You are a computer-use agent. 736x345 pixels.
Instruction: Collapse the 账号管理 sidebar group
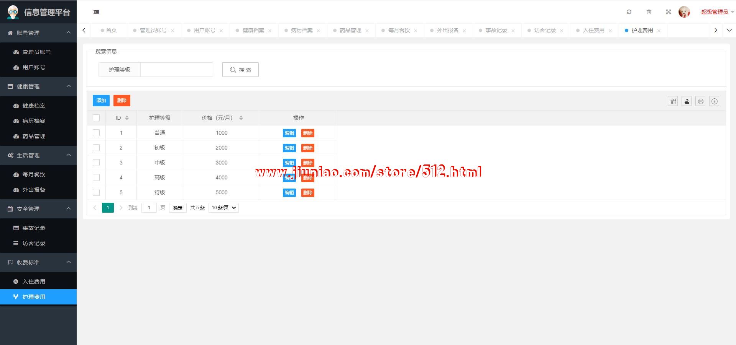tap(38, 33)
